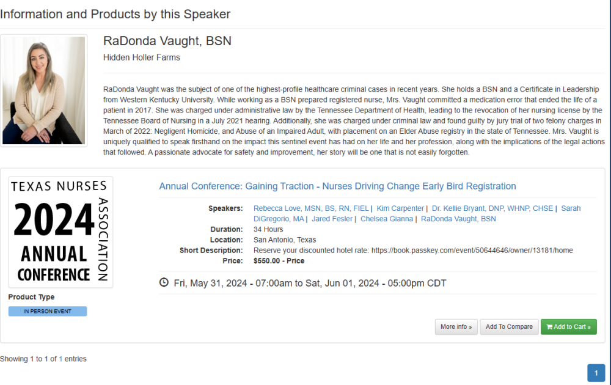Viewport: 611px width, 385px height.
Task: Open Chelsea Gianna's speaker profile
Action: click(x=386, y=219)
